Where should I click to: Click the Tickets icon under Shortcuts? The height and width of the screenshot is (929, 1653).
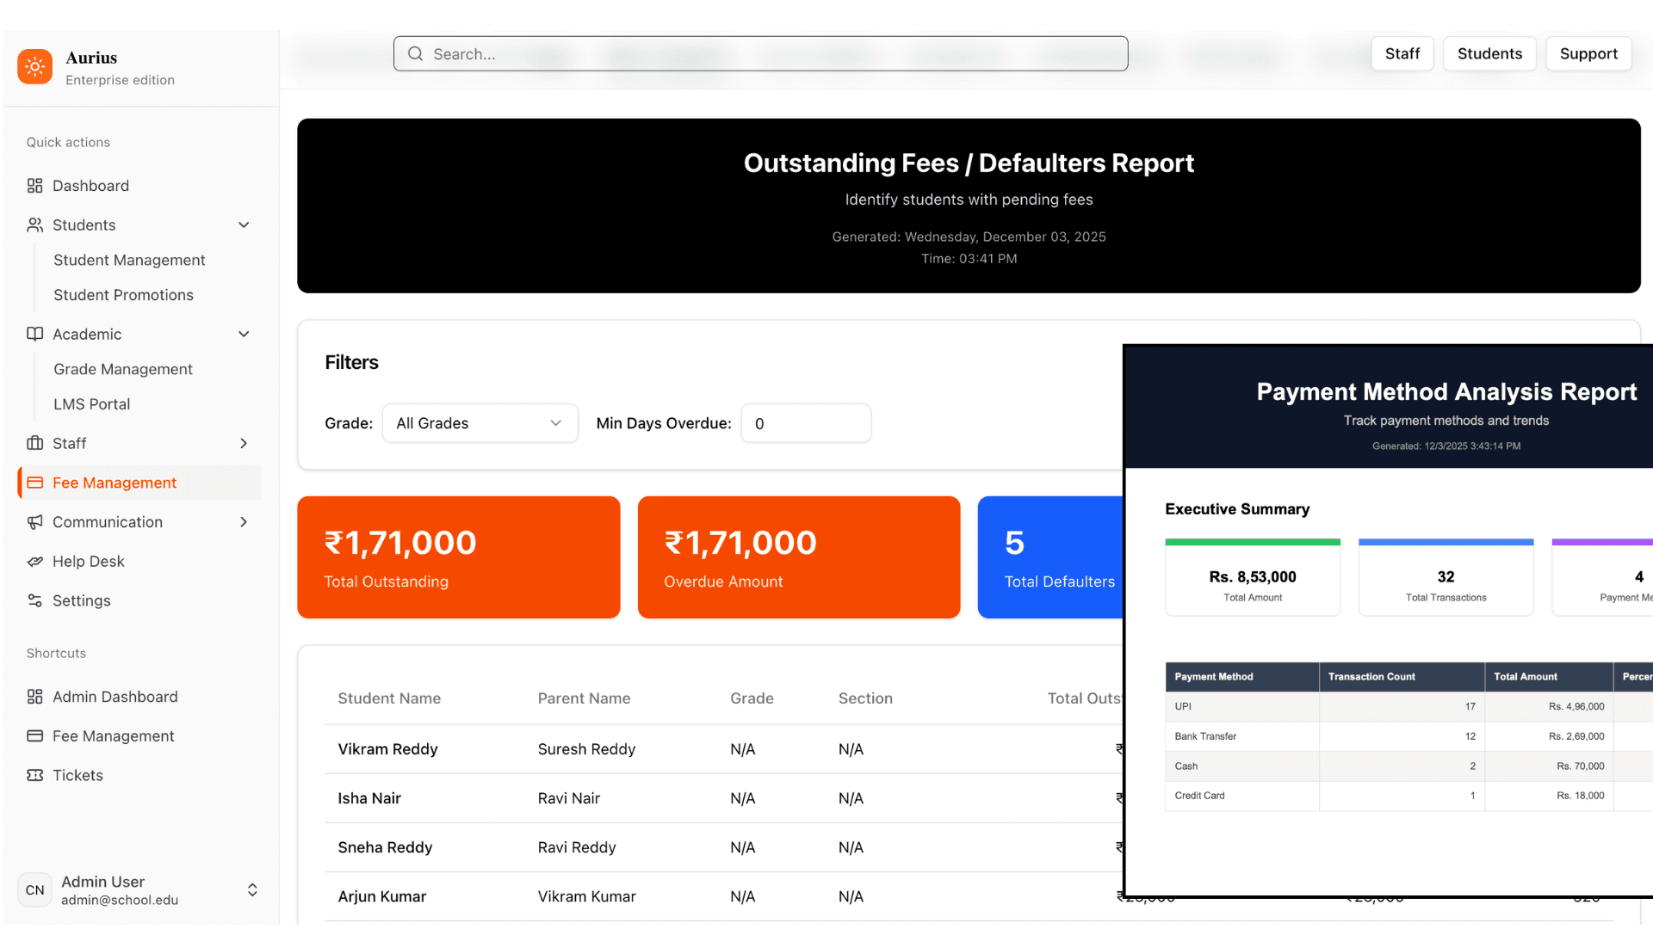34,775
